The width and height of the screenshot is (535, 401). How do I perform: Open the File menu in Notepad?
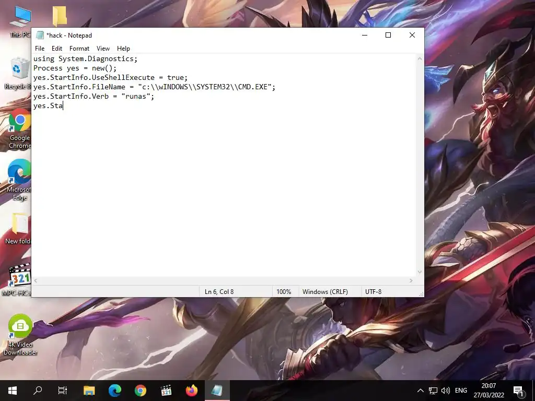[x=40, y=49]
